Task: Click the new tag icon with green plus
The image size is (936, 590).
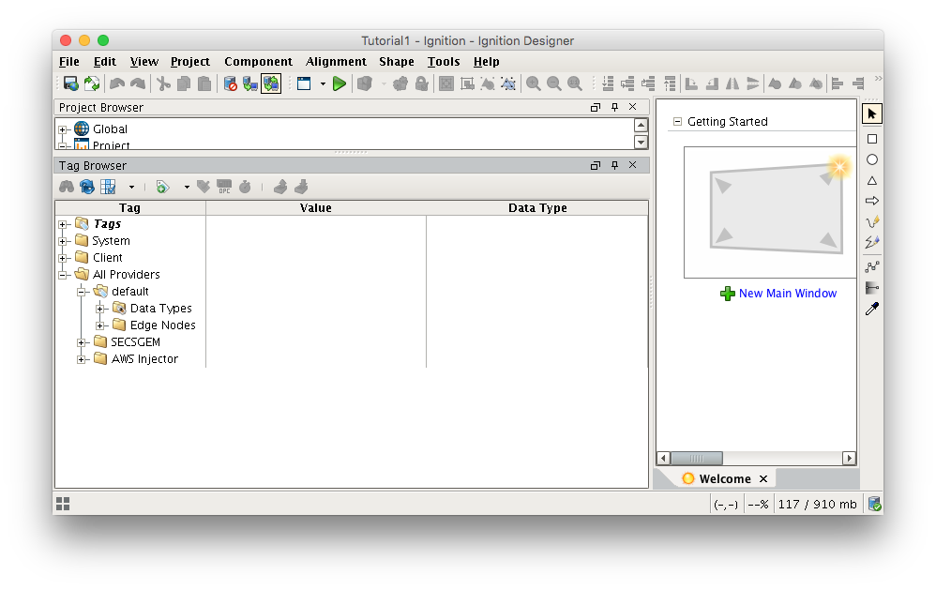Action: pos(162,187)
